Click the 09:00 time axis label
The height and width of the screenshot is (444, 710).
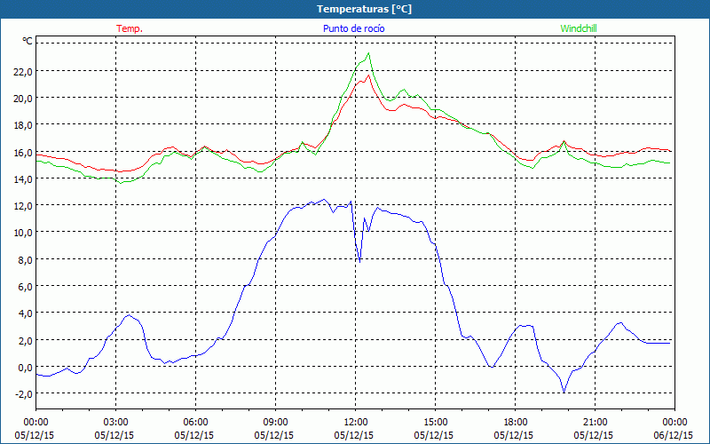coord(275,423)
